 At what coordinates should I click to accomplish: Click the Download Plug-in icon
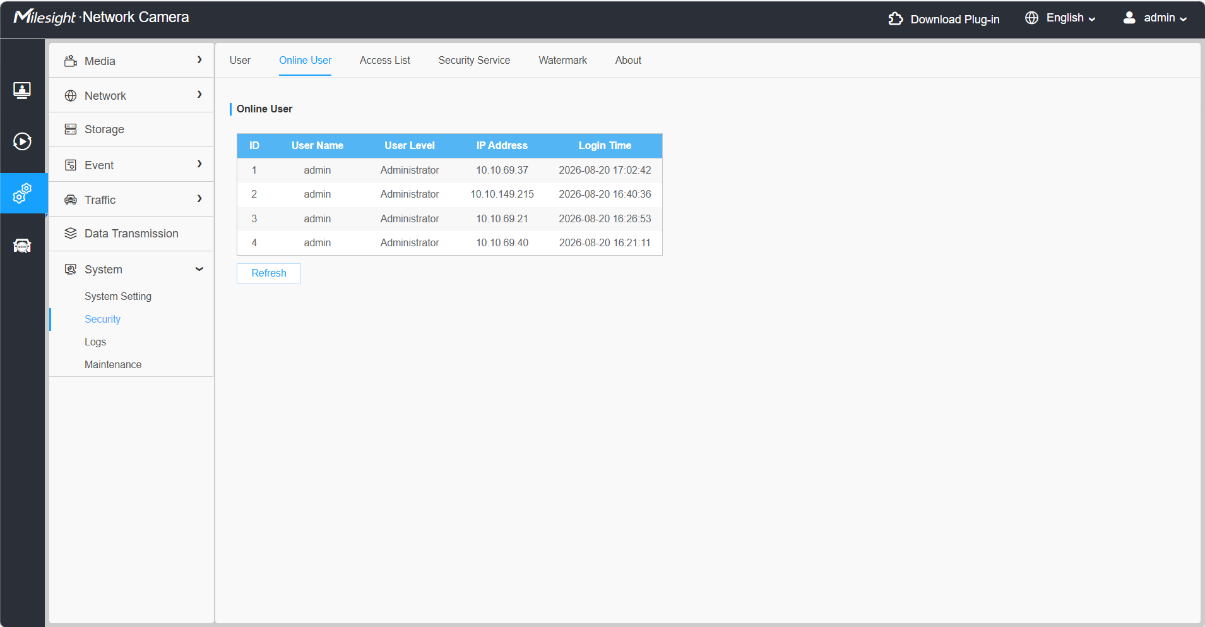[x=895, y=18]
